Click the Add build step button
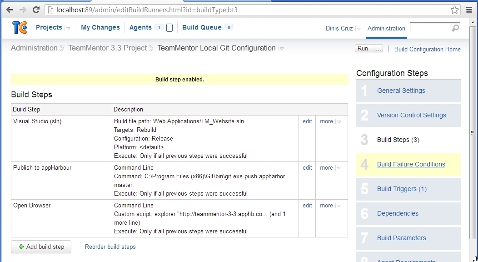The height and width of the screenshot is (262, 478). [x=41, y=247]
